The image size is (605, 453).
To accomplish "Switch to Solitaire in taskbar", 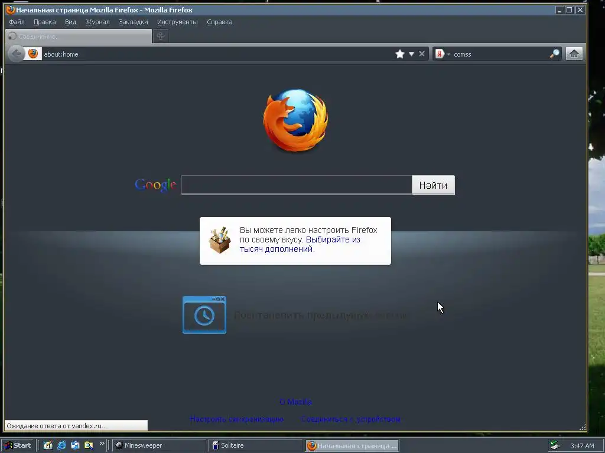I will pos(255,445).
